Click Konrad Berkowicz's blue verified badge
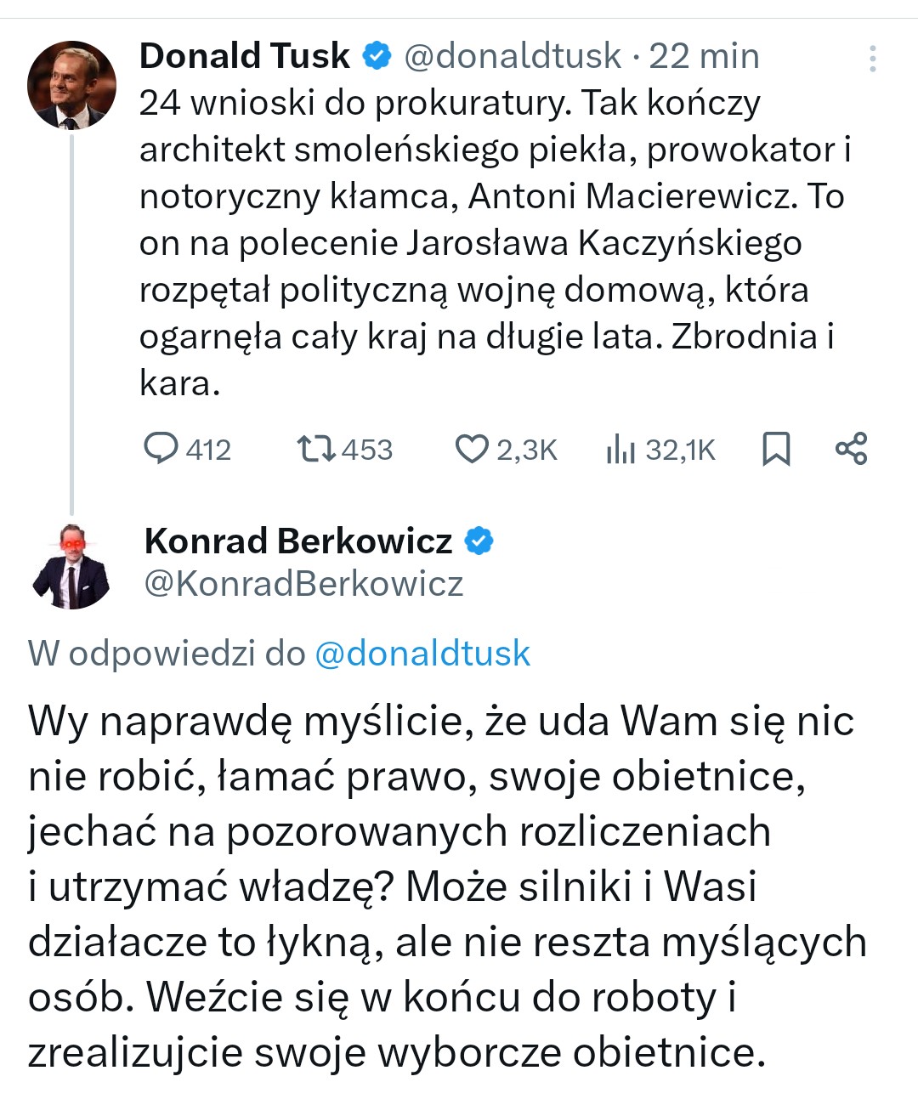The width and height of the screenshot is (918, 1099). (479, 541)
